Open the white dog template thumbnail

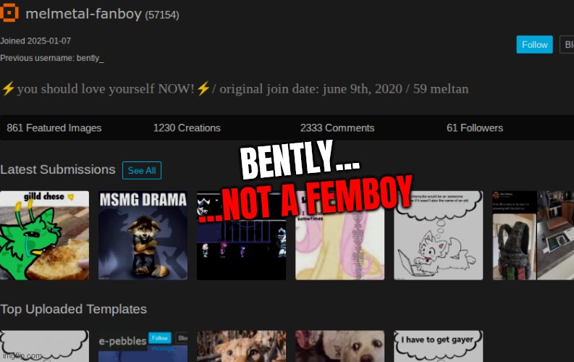[x=339, y=346]
